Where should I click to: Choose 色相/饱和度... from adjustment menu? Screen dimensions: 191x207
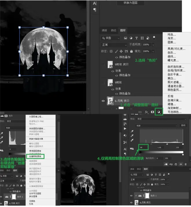tap(176, 71)
